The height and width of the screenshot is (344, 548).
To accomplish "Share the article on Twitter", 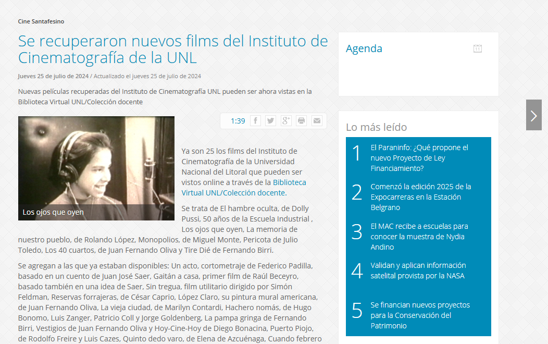I will (270, 120).
